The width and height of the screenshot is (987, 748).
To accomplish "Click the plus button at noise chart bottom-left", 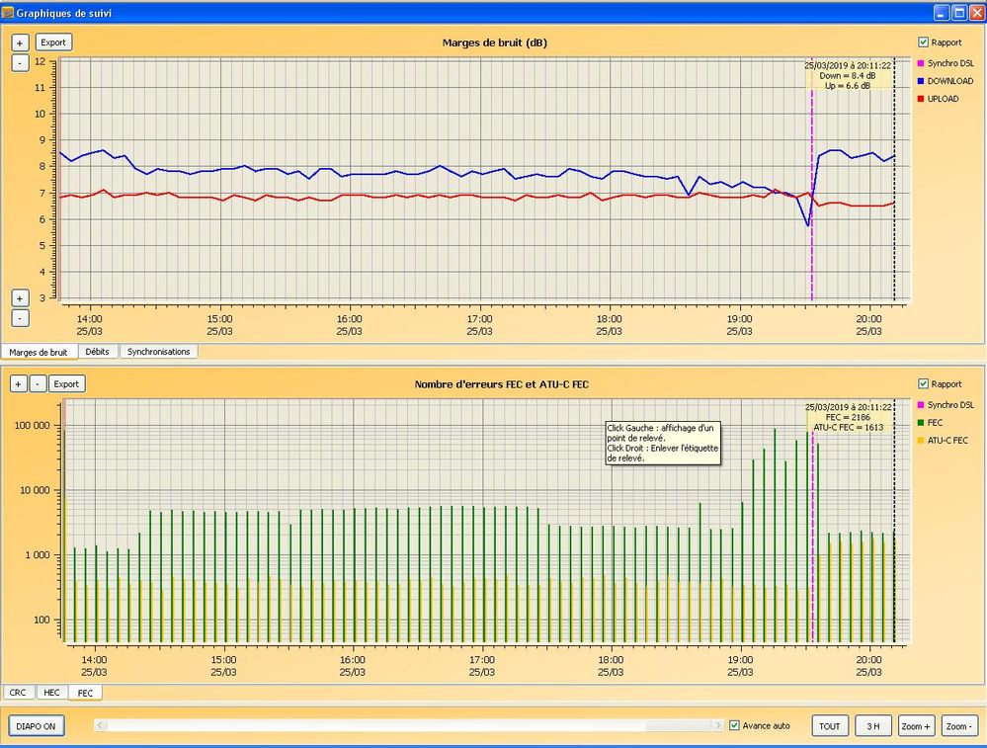I will [x=20, y=297].
